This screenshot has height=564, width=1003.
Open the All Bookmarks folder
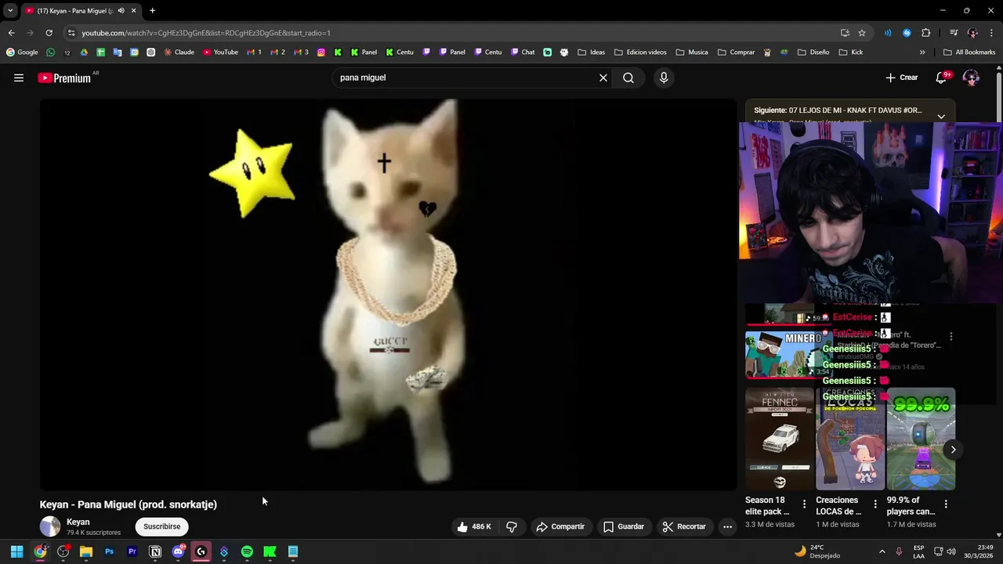click(x=969, y=52)
